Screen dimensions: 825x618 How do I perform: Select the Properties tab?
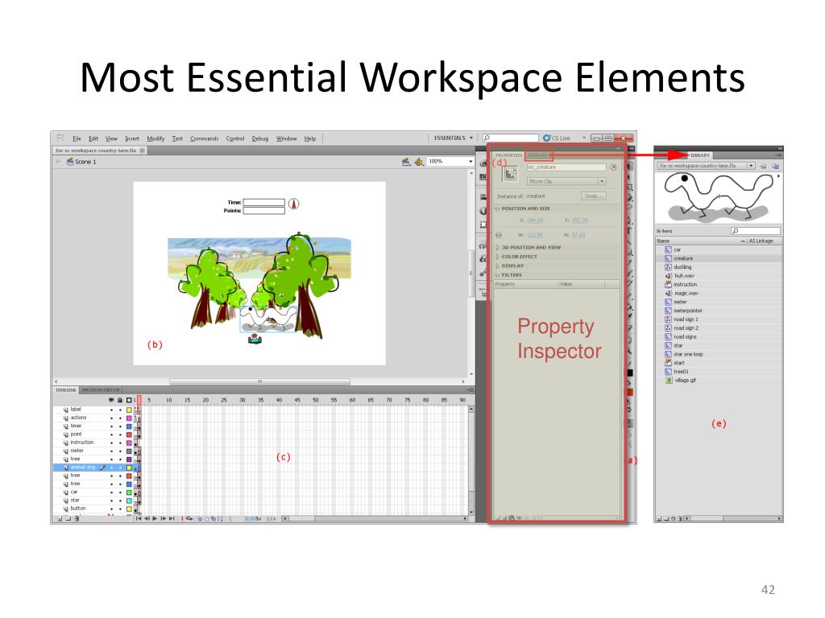click(x=508, y=155)
